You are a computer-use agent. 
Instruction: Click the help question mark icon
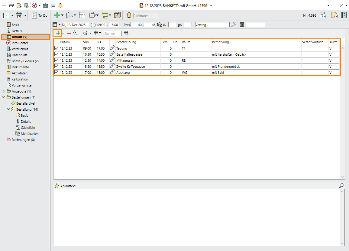pyautogui.click(x=344, y=15)
